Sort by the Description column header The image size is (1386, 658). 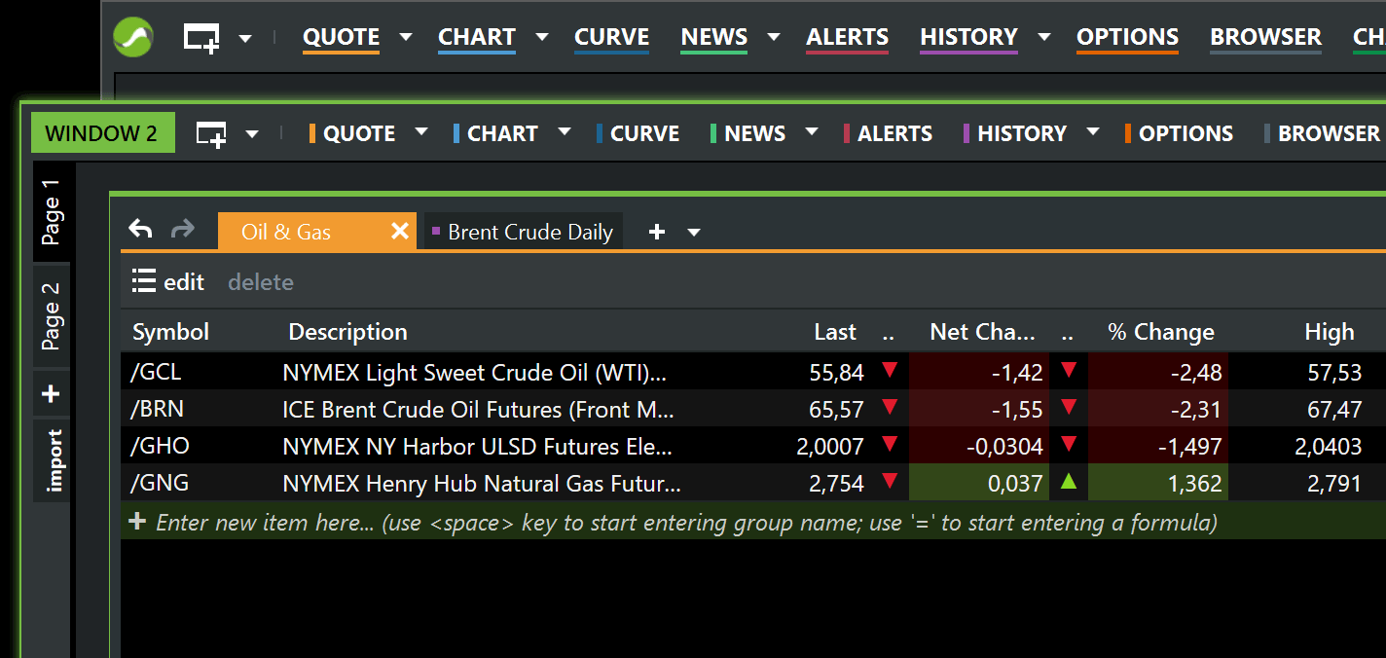[x=347, y=332]
